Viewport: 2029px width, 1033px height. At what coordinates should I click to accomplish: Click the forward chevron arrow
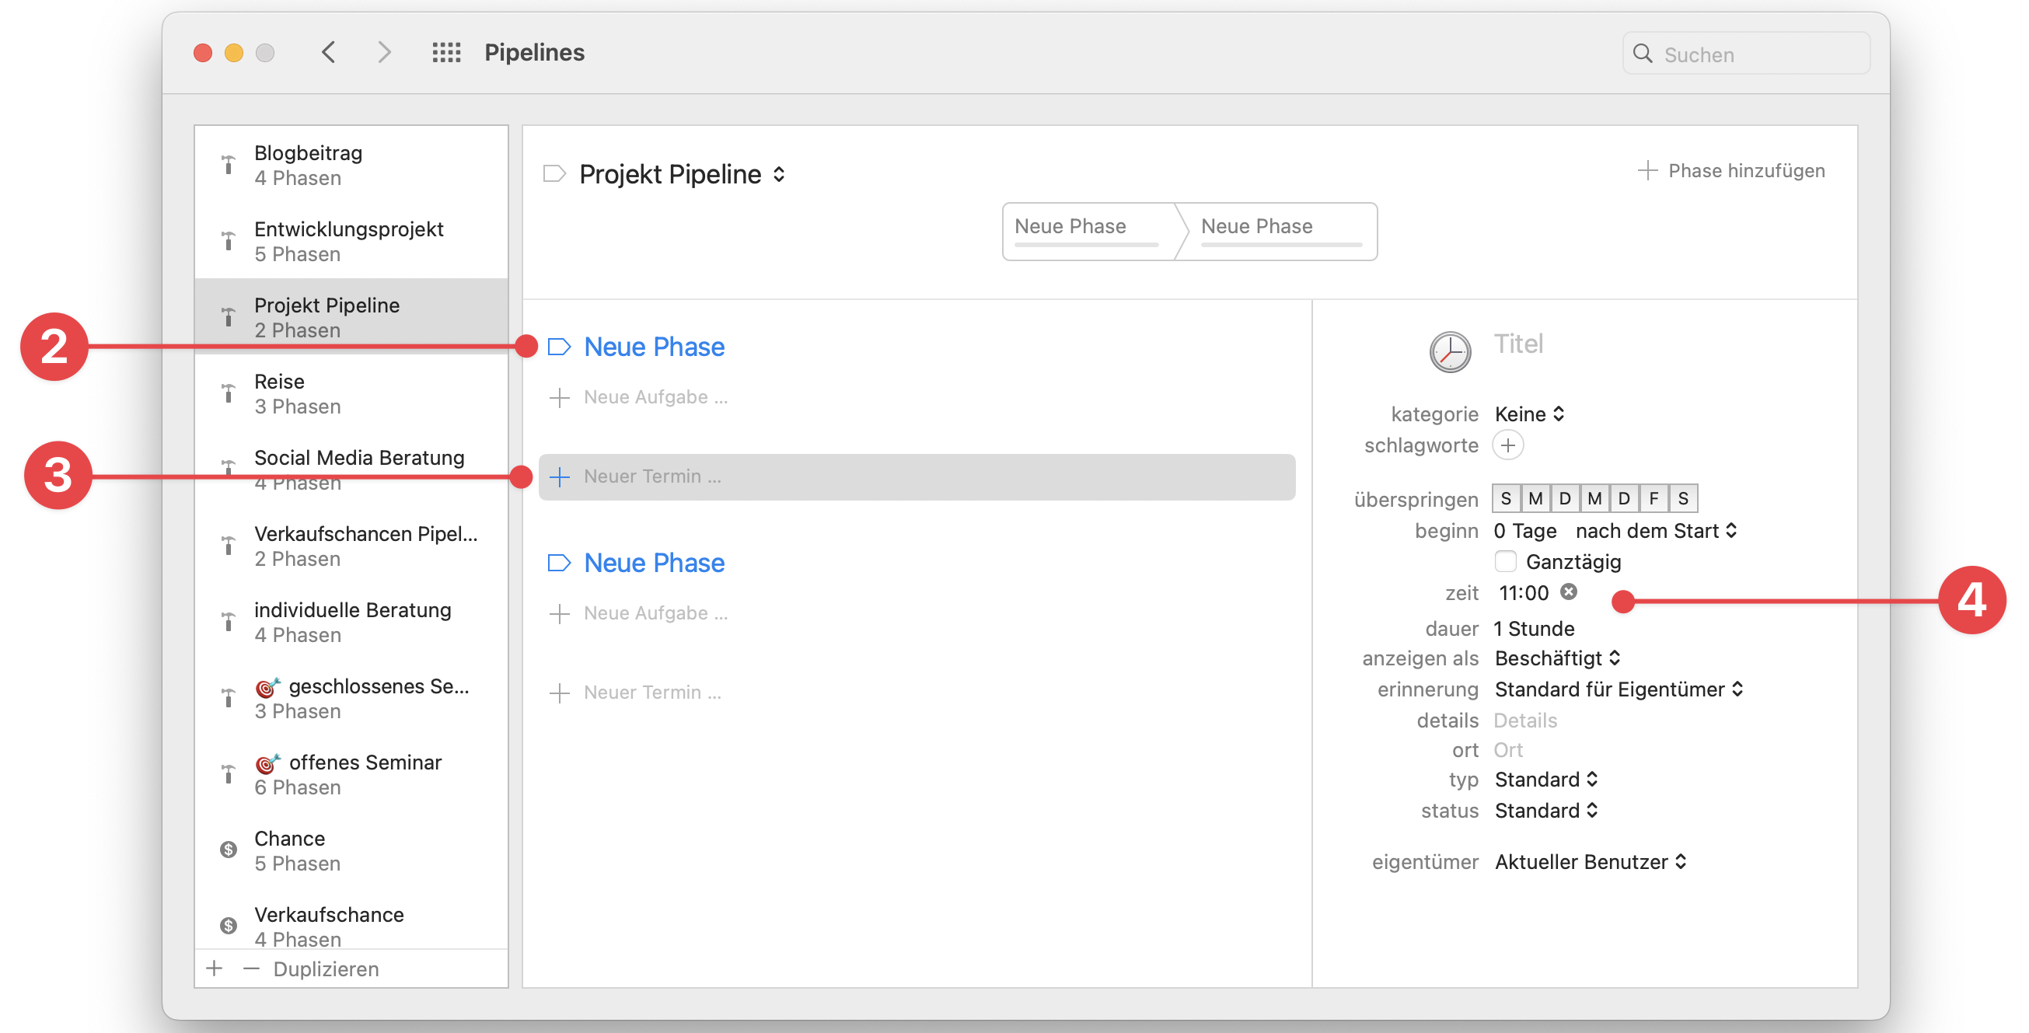[384, 53]
